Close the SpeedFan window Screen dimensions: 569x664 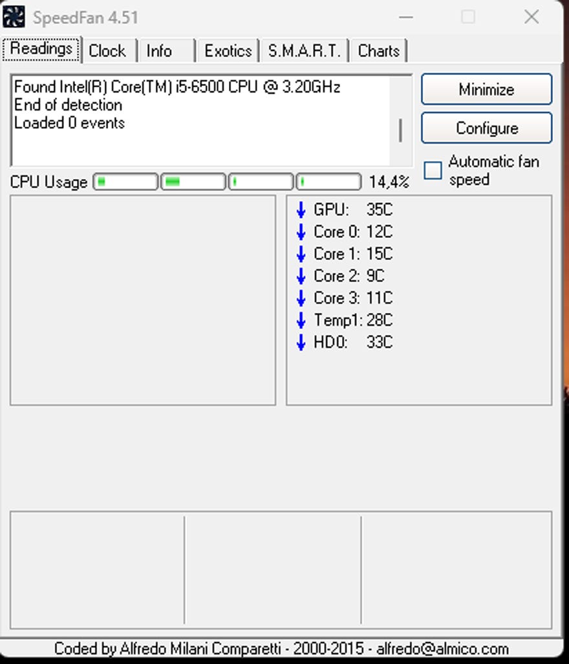[531, 17]
